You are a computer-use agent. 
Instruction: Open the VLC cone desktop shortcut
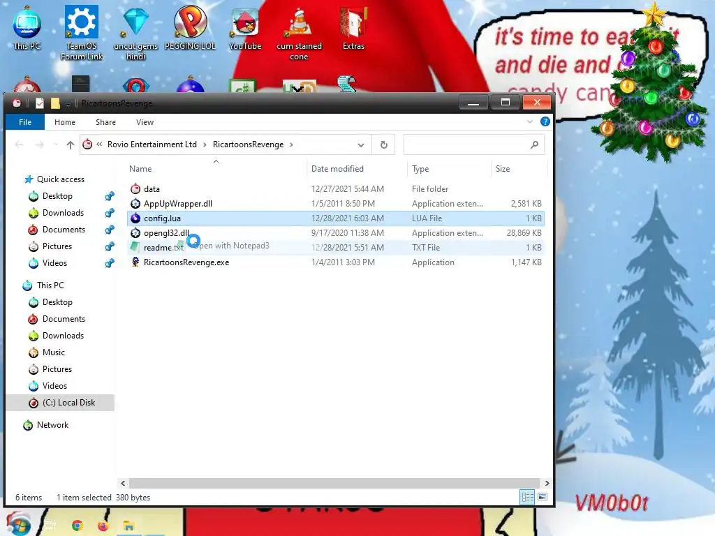[x=299, y=33]
